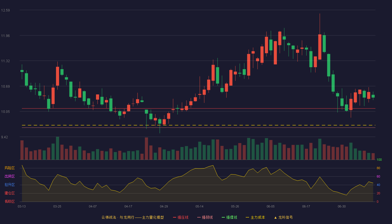Click the red 0 indicator scale value
Viewport: 392px width, 224px height.
tap(377, 202)
